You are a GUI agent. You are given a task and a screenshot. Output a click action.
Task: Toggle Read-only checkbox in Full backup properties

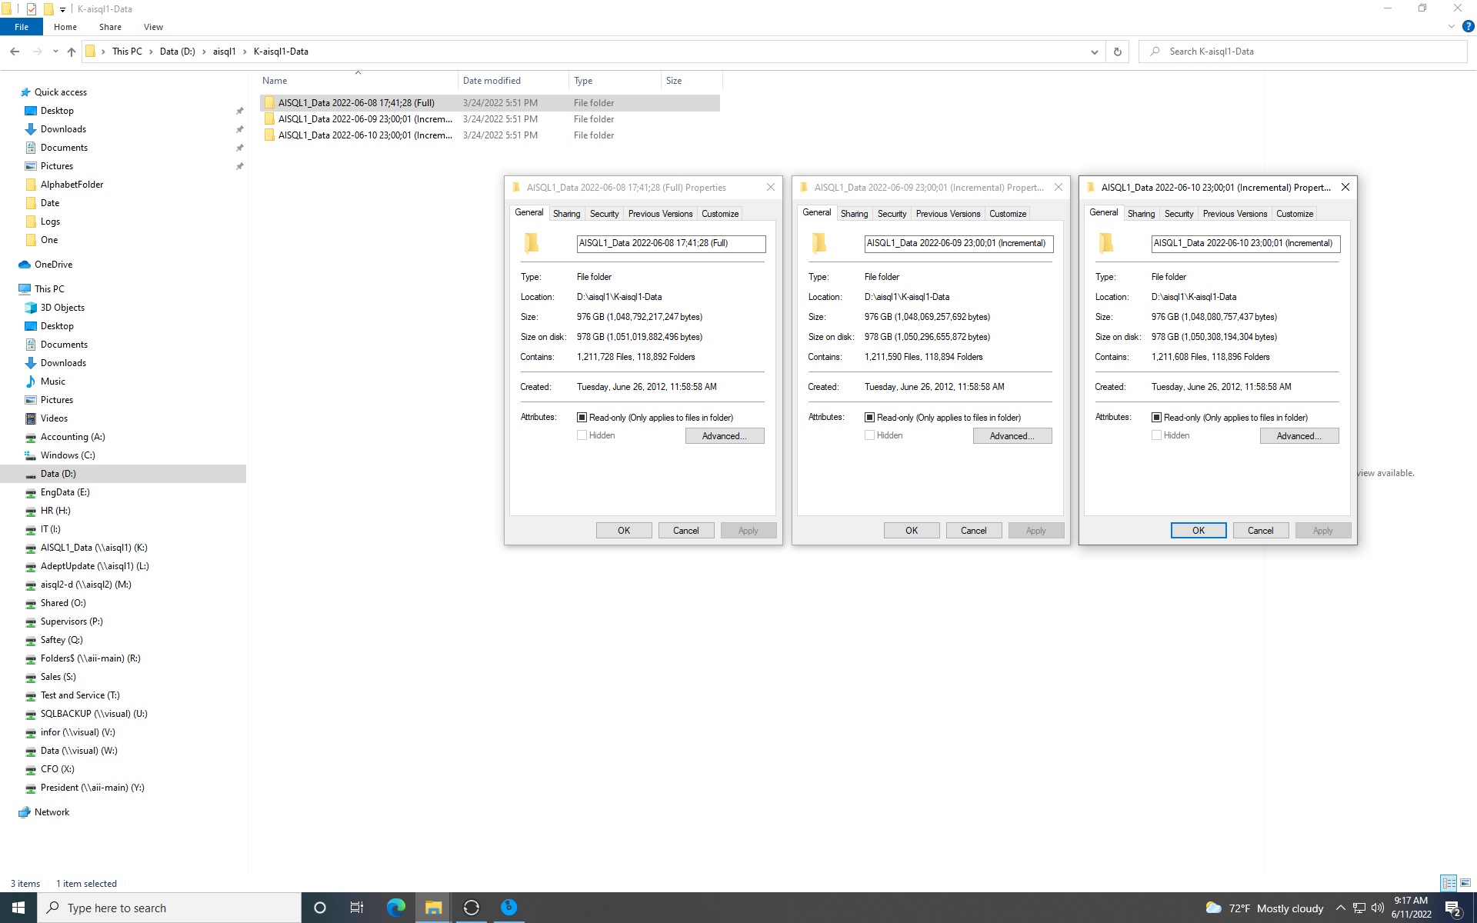click(x=582, y=417)
